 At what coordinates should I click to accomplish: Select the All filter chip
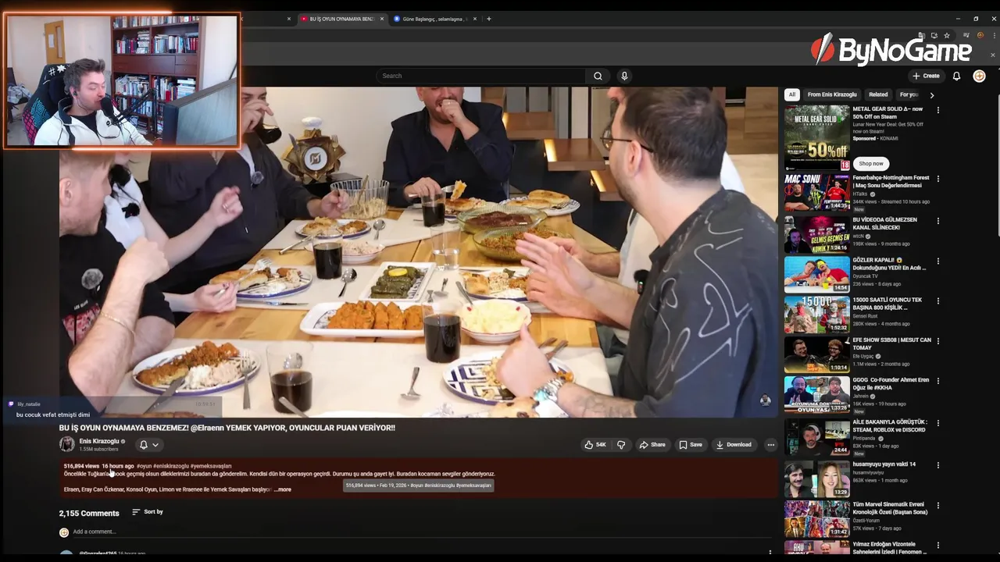click(791, 94)
